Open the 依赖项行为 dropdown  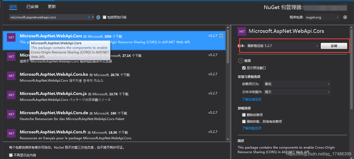(297, 84)
